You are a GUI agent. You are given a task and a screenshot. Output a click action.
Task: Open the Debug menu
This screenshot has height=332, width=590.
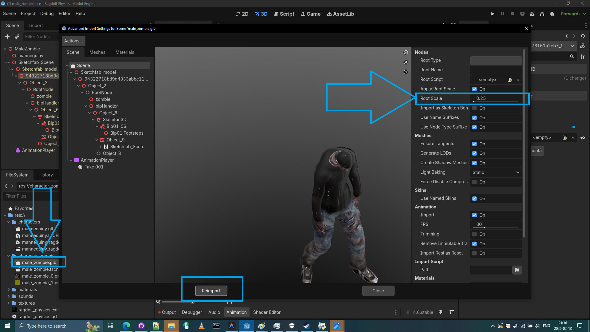coord(47,14)
